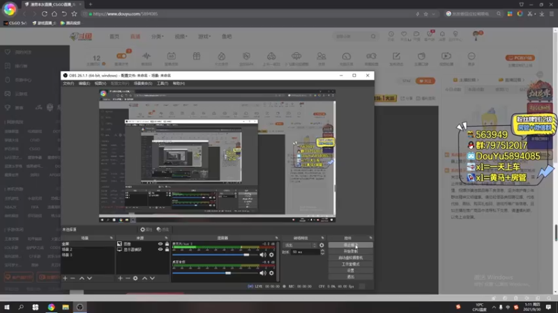Open 工具(T) menu in OBS
The height and width of the screenshot is (313, 558).
click(163, 83)
